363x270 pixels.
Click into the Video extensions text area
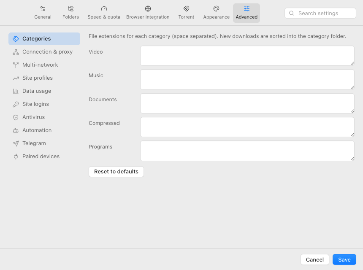(247, 56)
